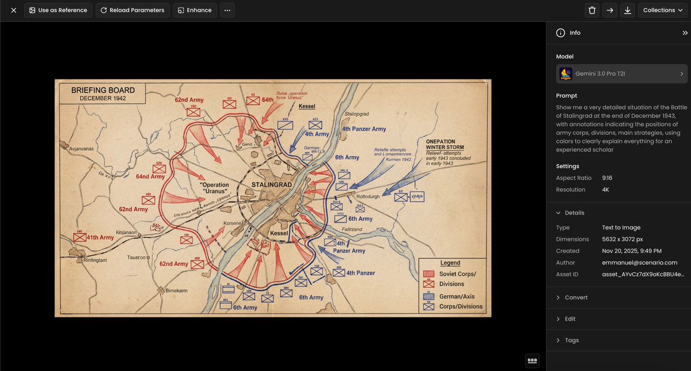691x371 pixels.
Task: Click Reload Parameters
Action: coord(132,10)
